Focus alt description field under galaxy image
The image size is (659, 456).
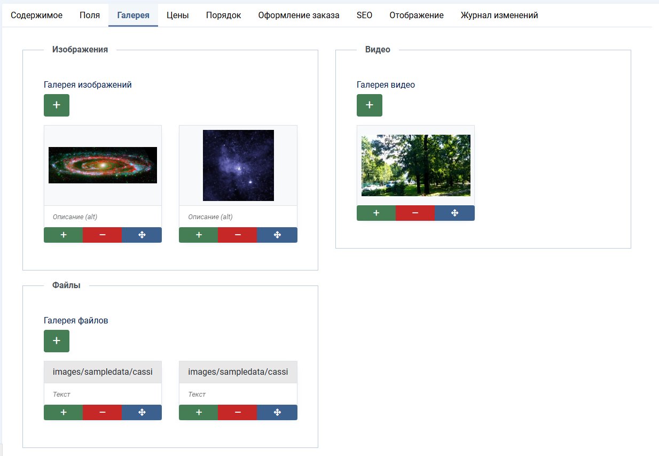pos(103,217)
